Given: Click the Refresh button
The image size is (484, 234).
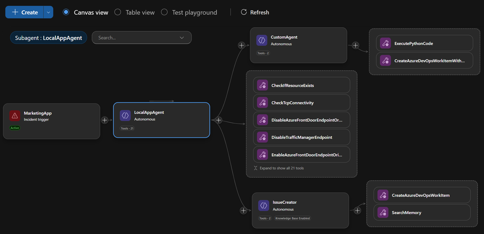Looking at the screenshot, I should coord(255,12).
